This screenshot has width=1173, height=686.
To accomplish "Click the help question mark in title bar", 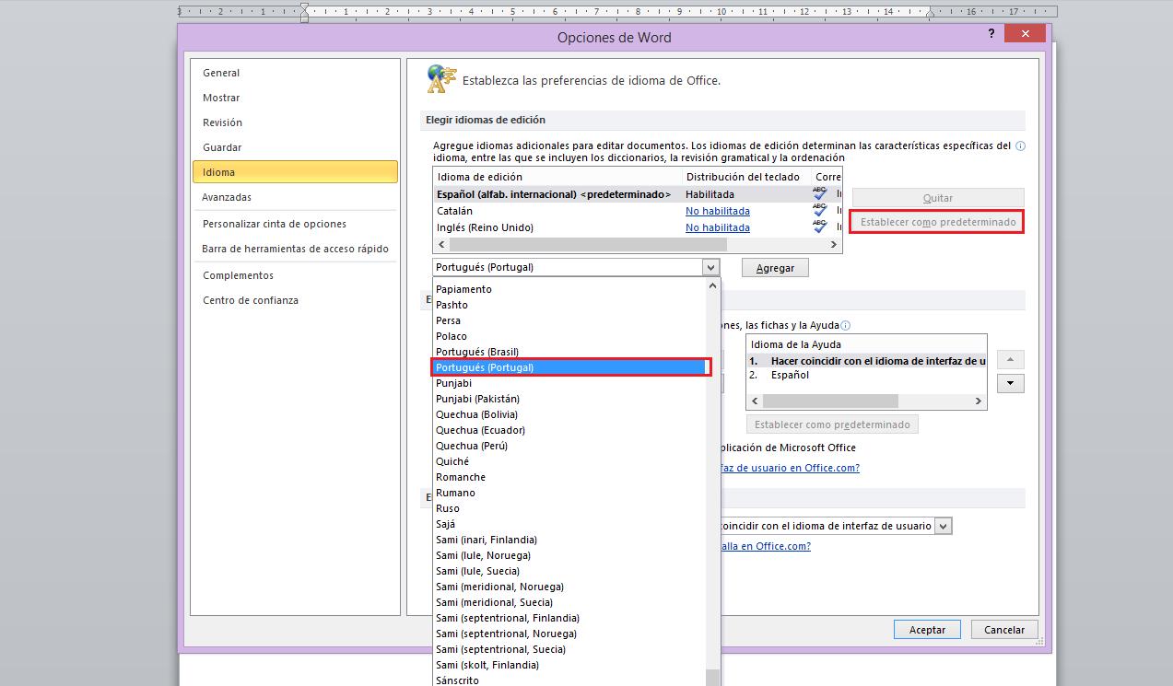I will [x=991, y=33].
